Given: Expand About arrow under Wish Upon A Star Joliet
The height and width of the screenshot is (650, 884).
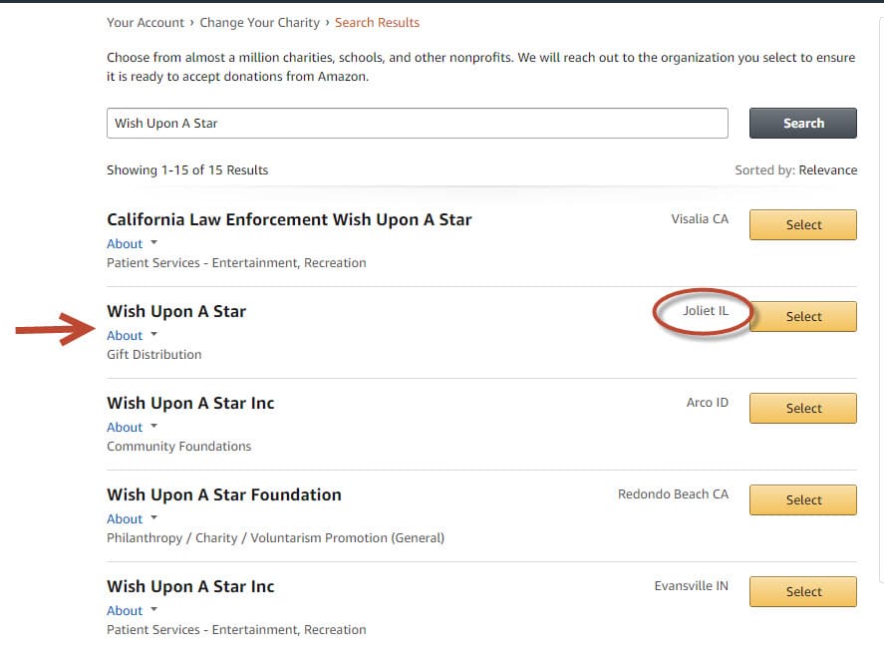Looking at the screenshot, I should [153, 334].
